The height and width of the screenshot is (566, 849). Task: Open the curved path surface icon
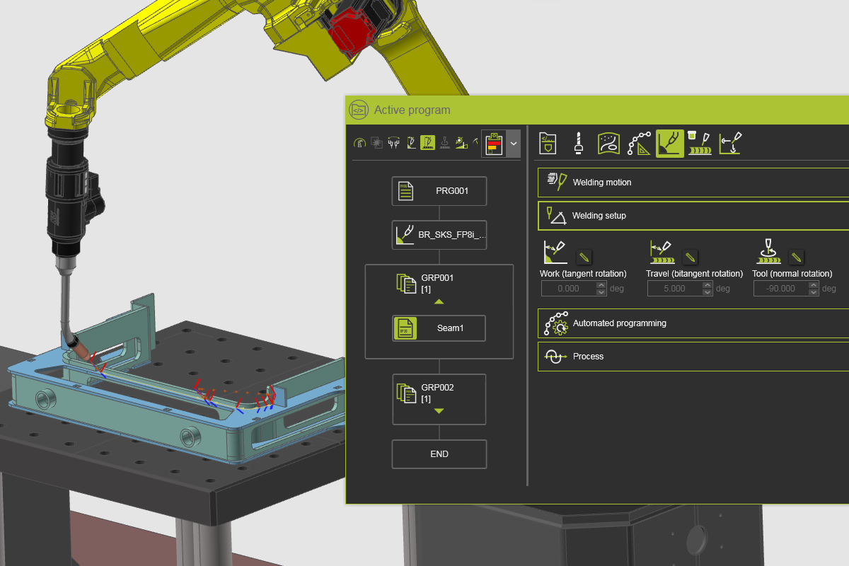coord(609,143)
